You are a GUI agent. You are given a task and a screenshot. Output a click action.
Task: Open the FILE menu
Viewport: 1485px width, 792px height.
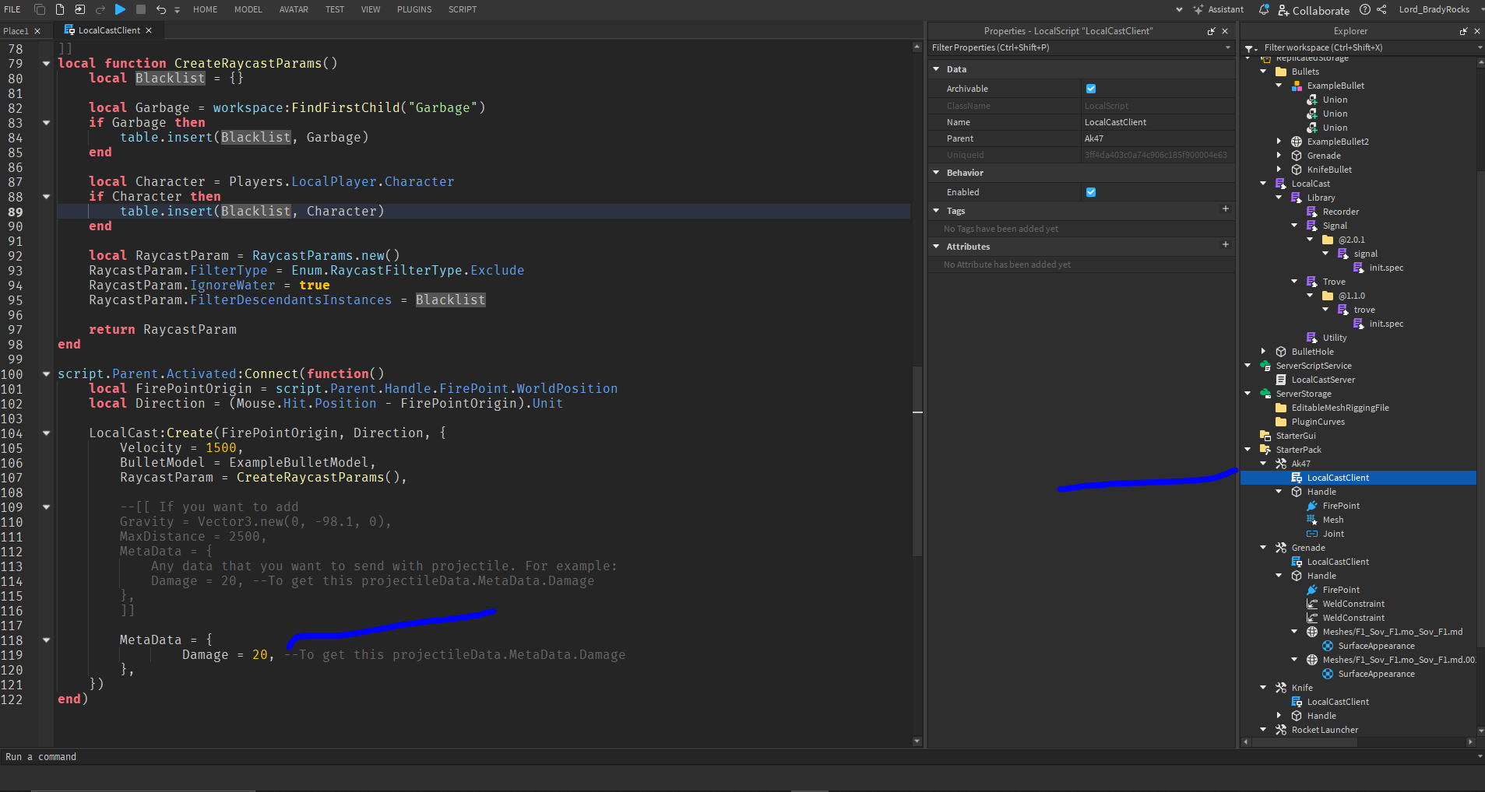12,9
